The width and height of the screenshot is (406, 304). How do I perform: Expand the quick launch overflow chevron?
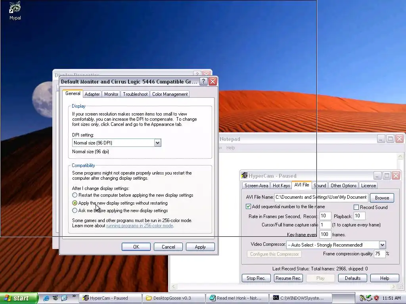tap(74, 296)
